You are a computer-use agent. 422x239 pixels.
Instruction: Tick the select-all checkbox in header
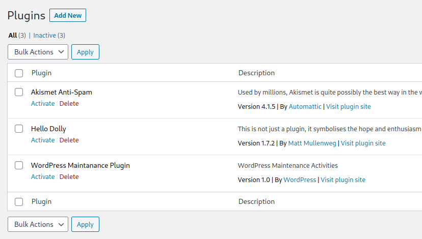[x=19, y=73]
